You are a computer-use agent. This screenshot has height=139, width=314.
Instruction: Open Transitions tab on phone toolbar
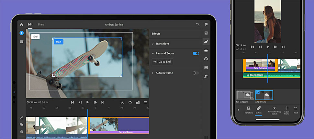[249, 110]
